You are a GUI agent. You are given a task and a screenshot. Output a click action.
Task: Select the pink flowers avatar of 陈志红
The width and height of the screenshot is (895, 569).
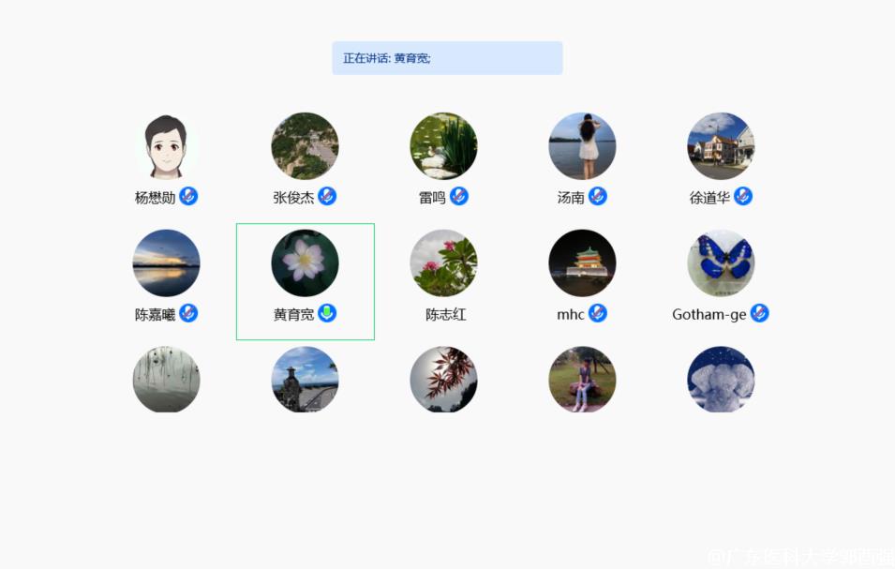click(443, 263)
